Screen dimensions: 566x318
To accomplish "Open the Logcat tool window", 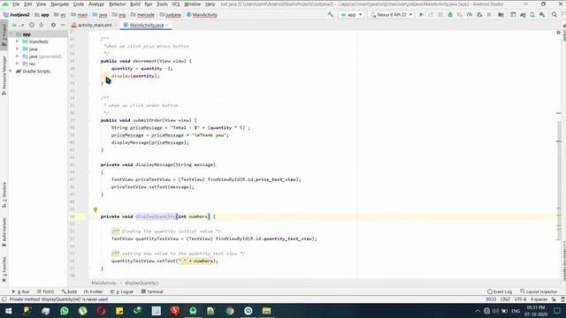I will coord(122,291).
